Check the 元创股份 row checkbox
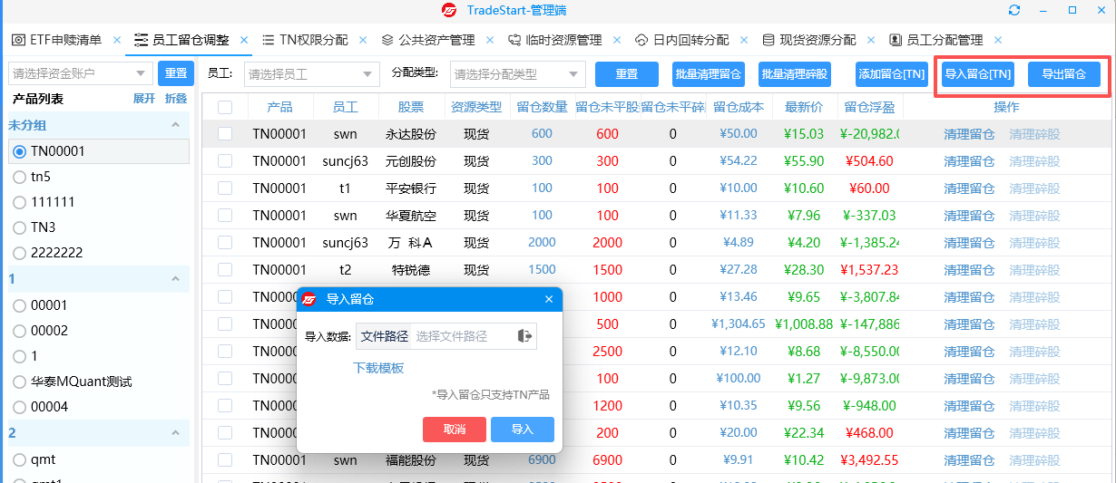 coord(225,161)
